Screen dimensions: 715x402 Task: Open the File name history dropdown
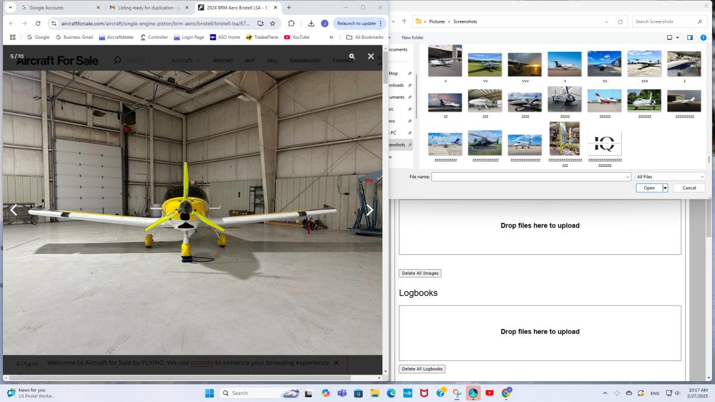click(x=627, y=177)
